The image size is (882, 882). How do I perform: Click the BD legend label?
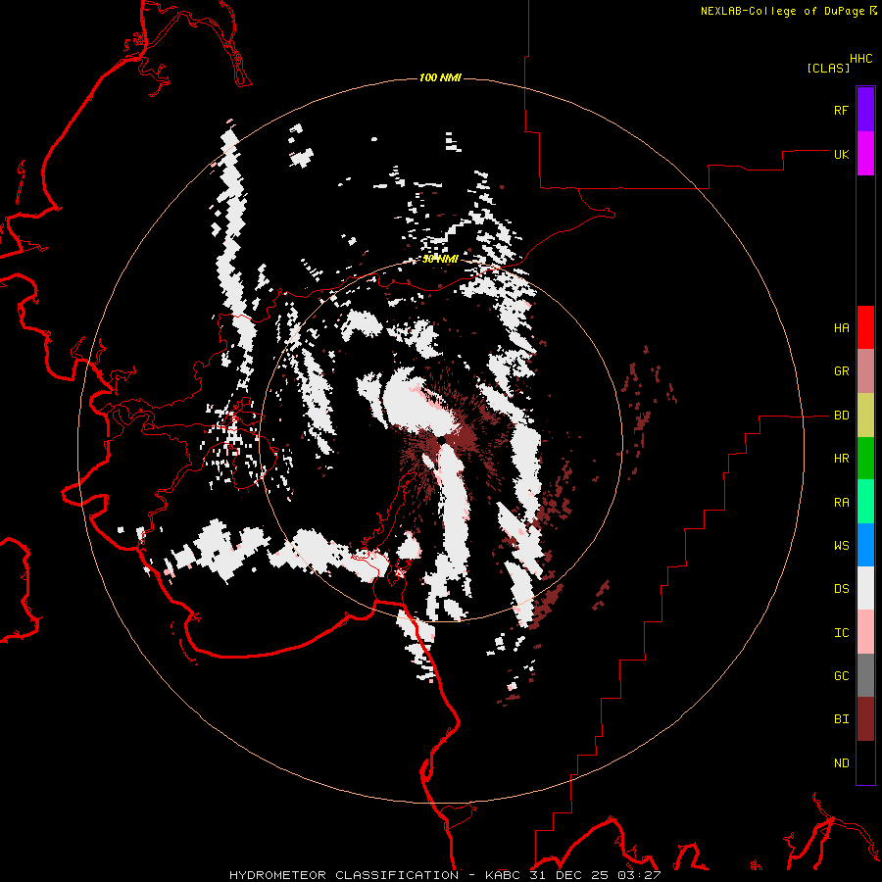(x=841, y=416)
